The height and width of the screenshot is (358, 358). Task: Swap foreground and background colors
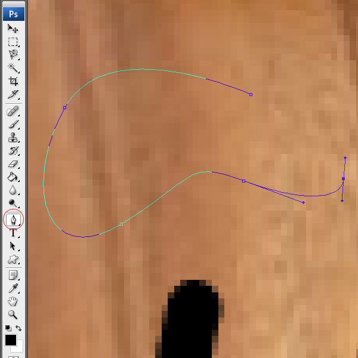point(18,328)
